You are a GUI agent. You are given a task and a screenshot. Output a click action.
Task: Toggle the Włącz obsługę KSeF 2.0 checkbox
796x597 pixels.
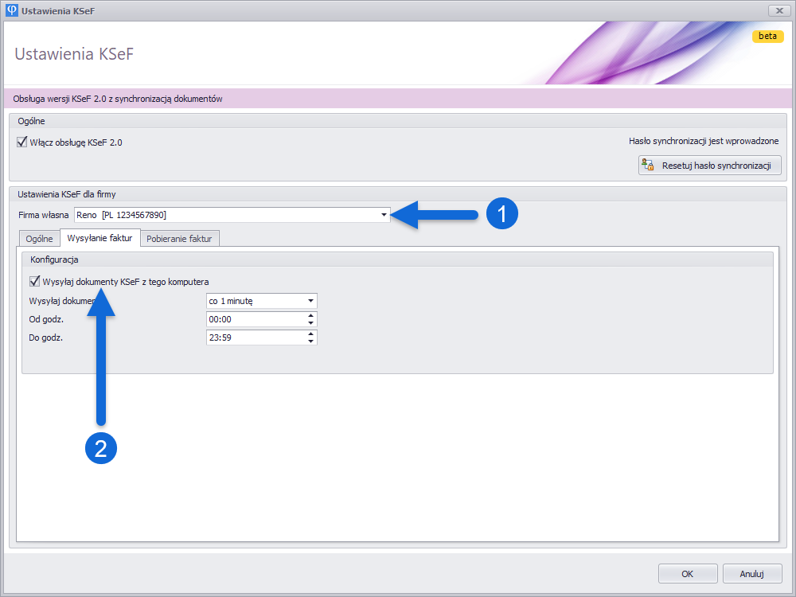[22, 142]
